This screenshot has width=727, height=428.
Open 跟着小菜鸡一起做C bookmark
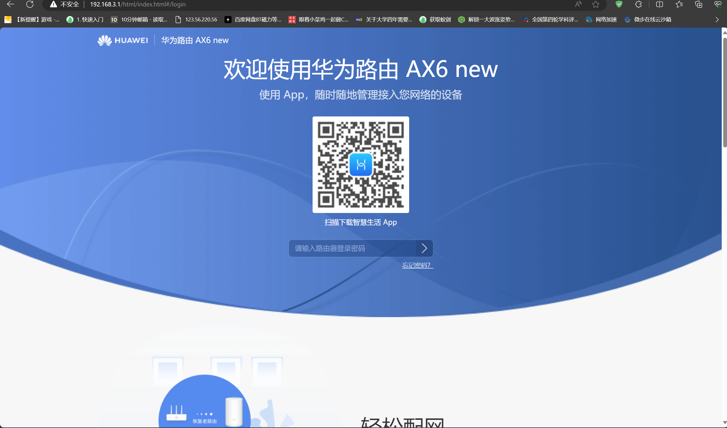[x=318, y=20]
